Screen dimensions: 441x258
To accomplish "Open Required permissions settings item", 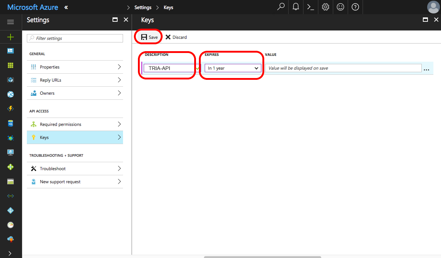I will [x=75, y=124].
